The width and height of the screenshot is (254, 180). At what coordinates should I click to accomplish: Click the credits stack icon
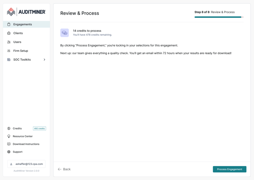tap(64, 33)
